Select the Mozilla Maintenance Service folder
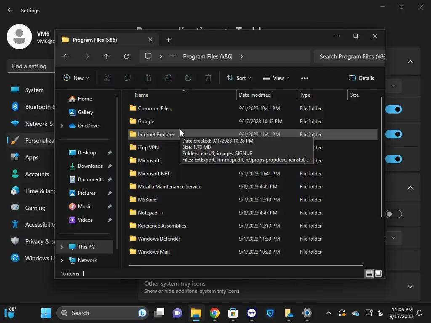The width and height of the screenshot is (431, 323). 253,186
